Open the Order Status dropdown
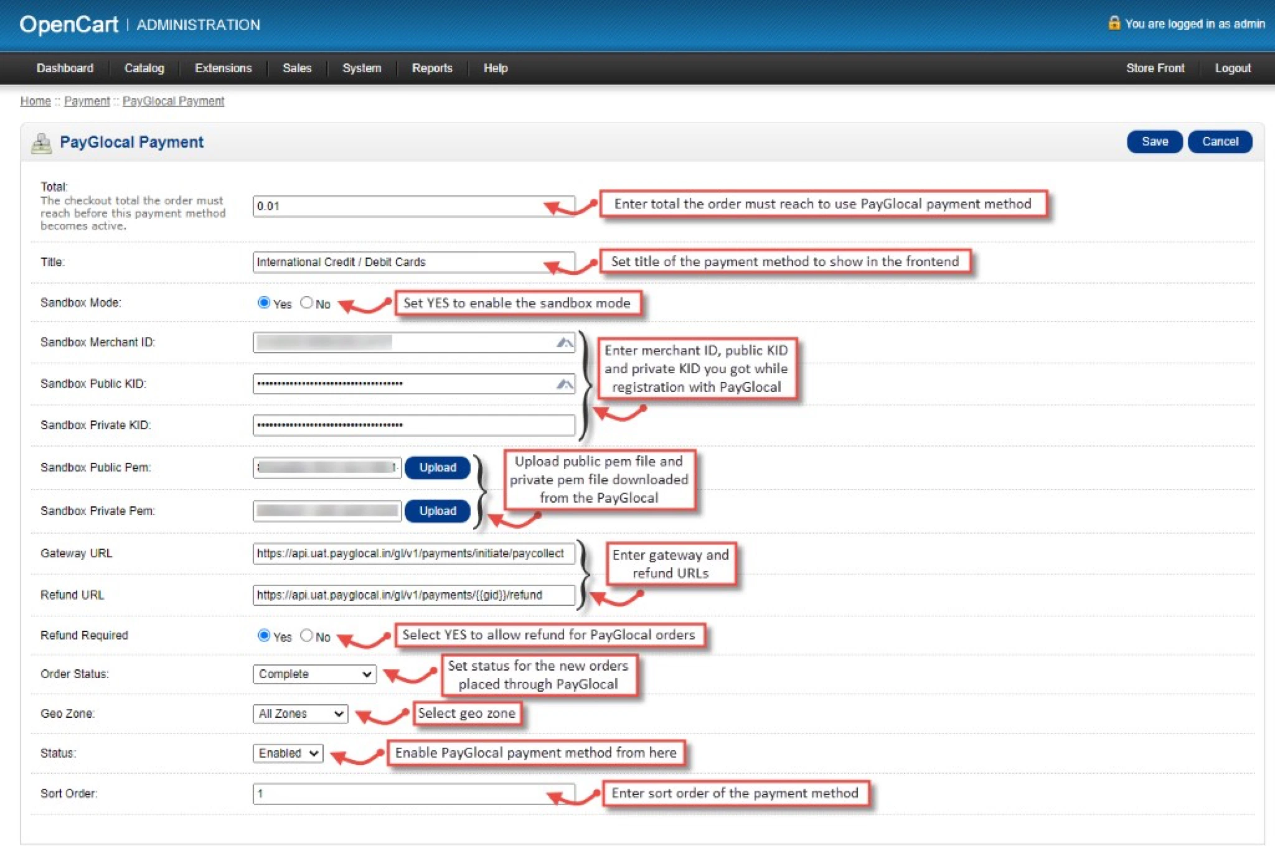The image size is (1275, 846). coord(314,674)
